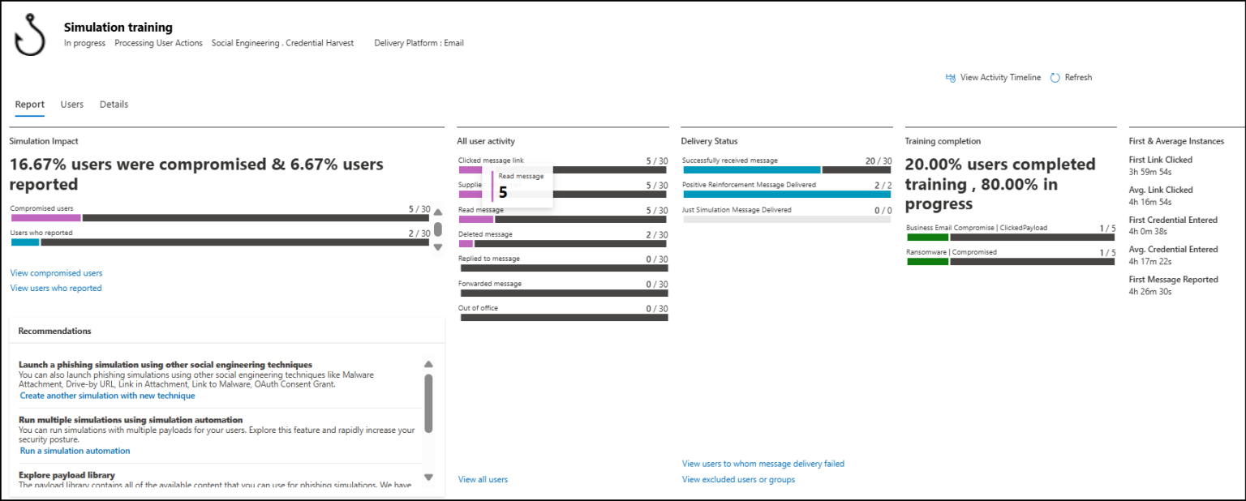
Task: Click the Refresh icon
Action: 1055,77
